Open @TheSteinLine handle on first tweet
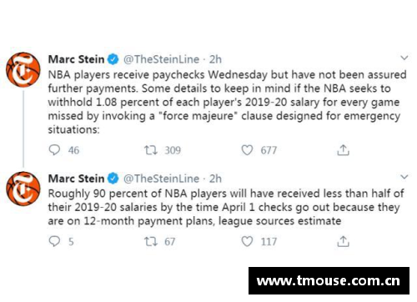This screenshot has width=417, height=302. click(x=161, y=59)
